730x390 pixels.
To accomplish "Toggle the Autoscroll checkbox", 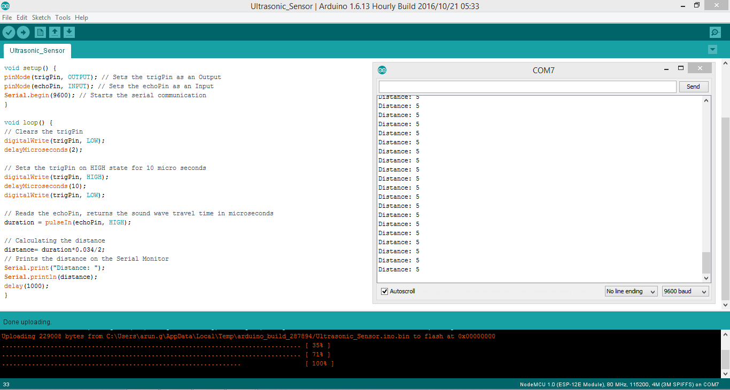I will coord(384,291).
